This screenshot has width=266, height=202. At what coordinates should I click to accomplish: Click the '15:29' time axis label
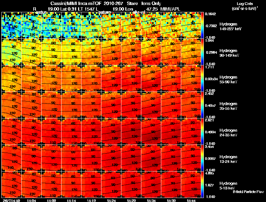[x=131, y=201]
